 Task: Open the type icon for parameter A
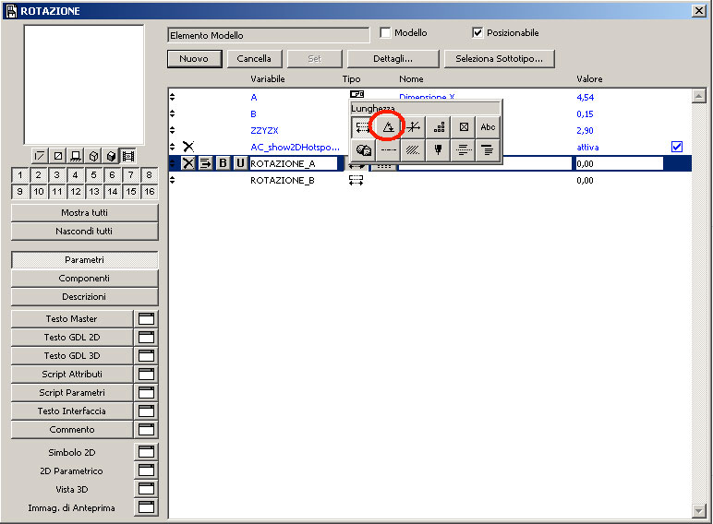[356, 95]
